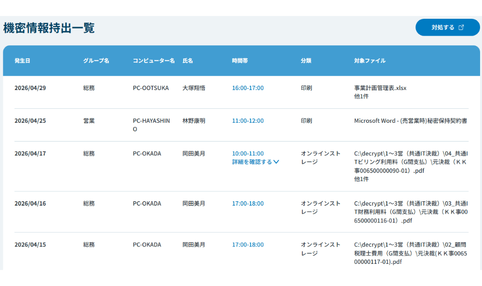Click the 発生日 column header
Viewport: 482px width, 286px height.
pos(23,61)
